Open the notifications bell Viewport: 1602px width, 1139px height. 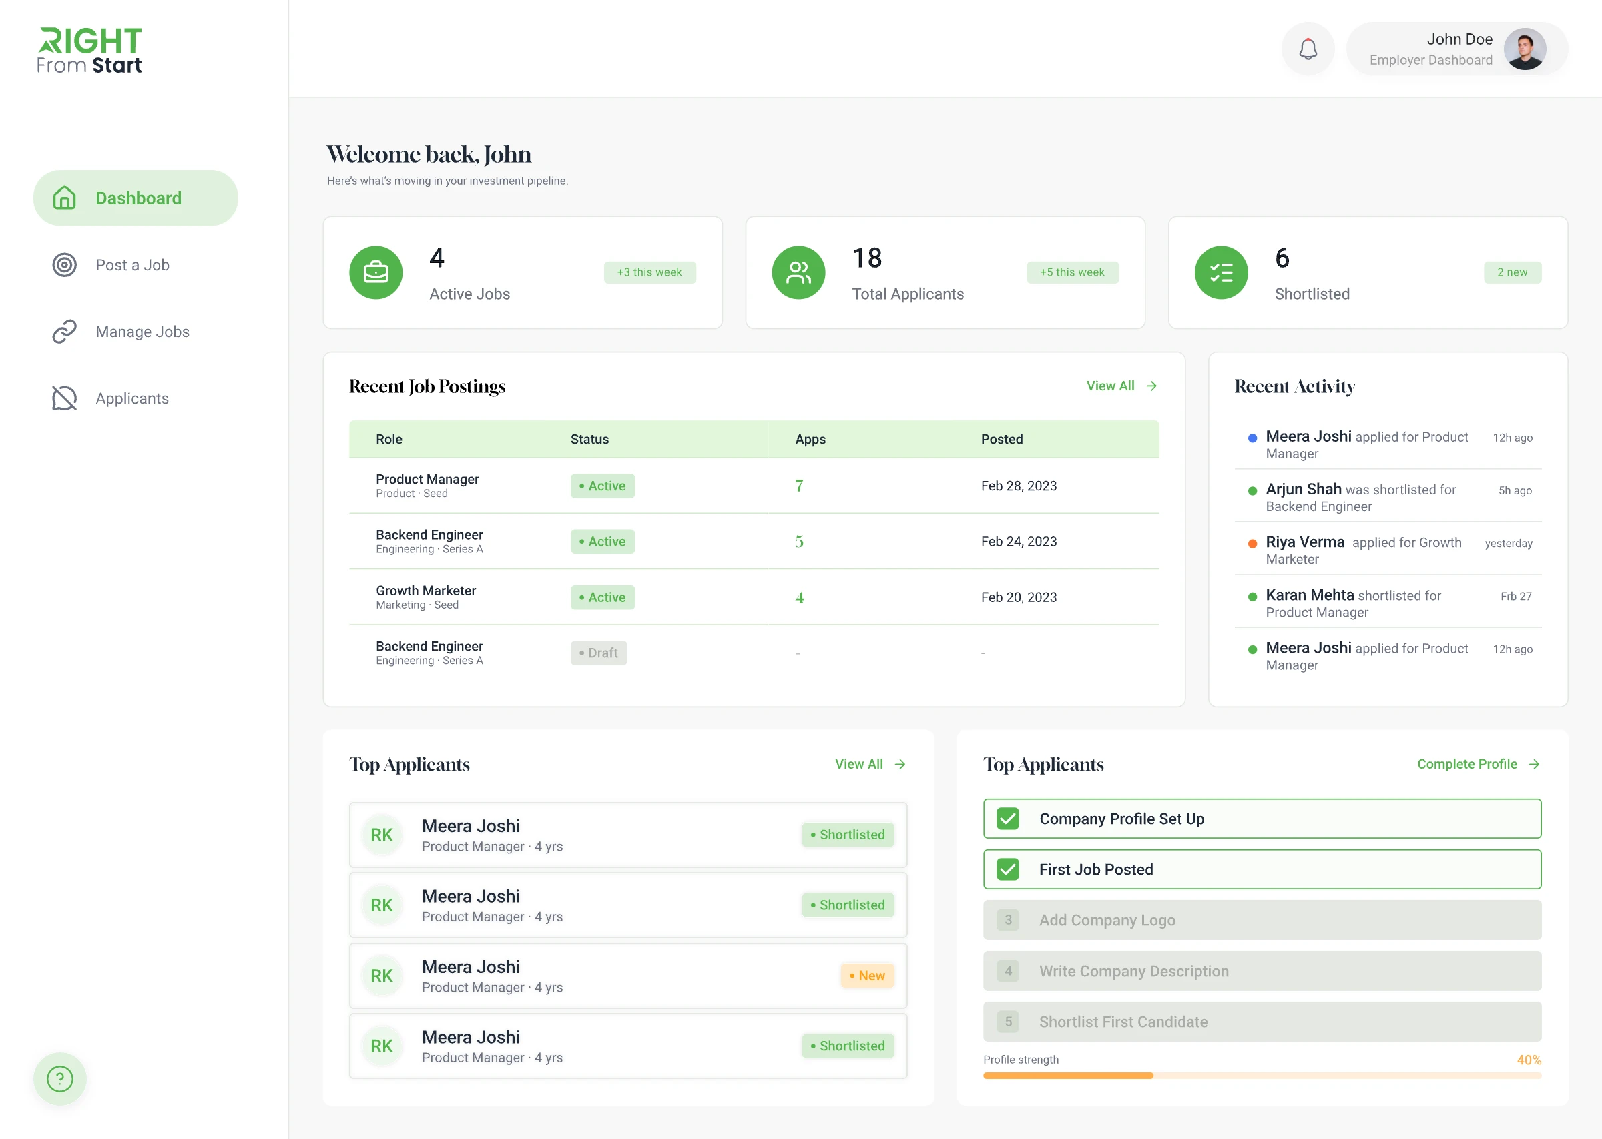tap(1308, 49)
